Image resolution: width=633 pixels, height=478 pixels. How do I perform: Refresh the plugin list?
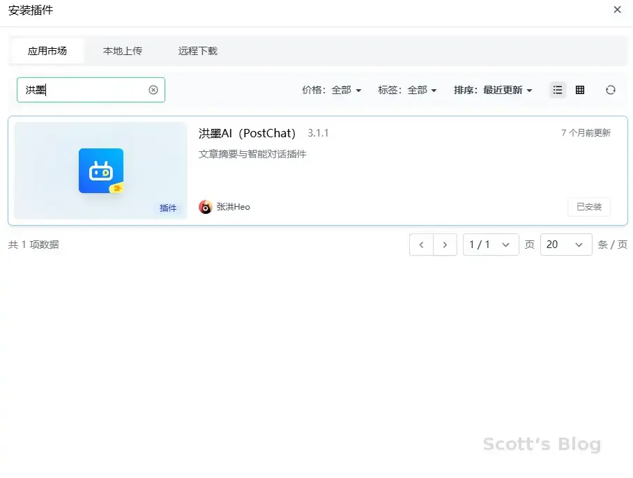point(611,90)
